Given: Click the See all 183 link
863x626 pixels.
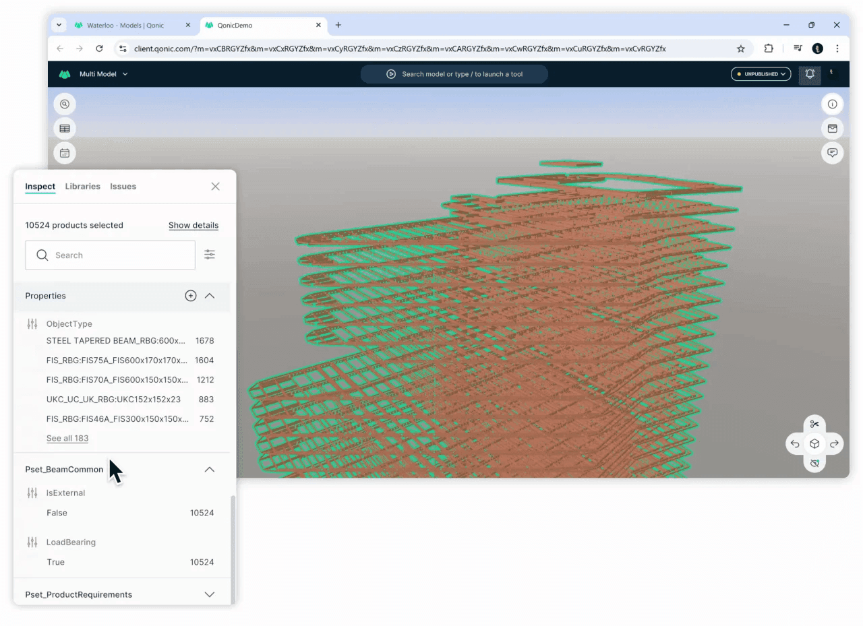Looking at the screenshot, I should coord(67,438).
